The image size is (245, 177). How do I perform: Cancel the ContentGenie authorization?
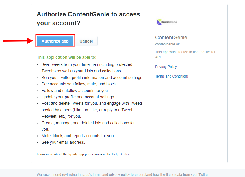tap(86, 41)
